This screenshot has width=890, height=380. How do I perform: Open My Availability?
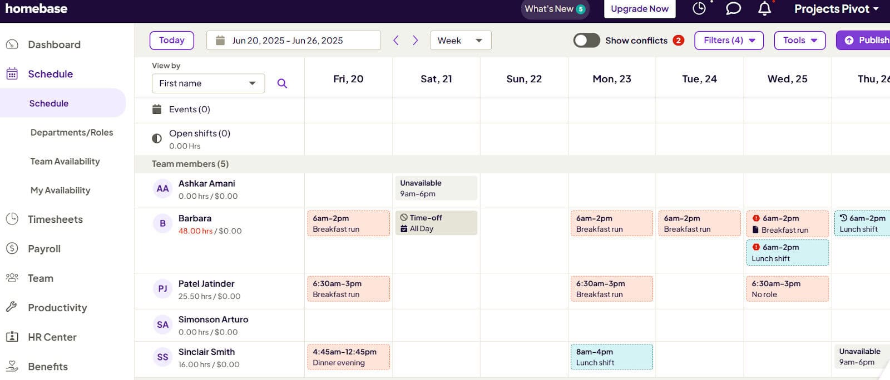click(60, 190)
